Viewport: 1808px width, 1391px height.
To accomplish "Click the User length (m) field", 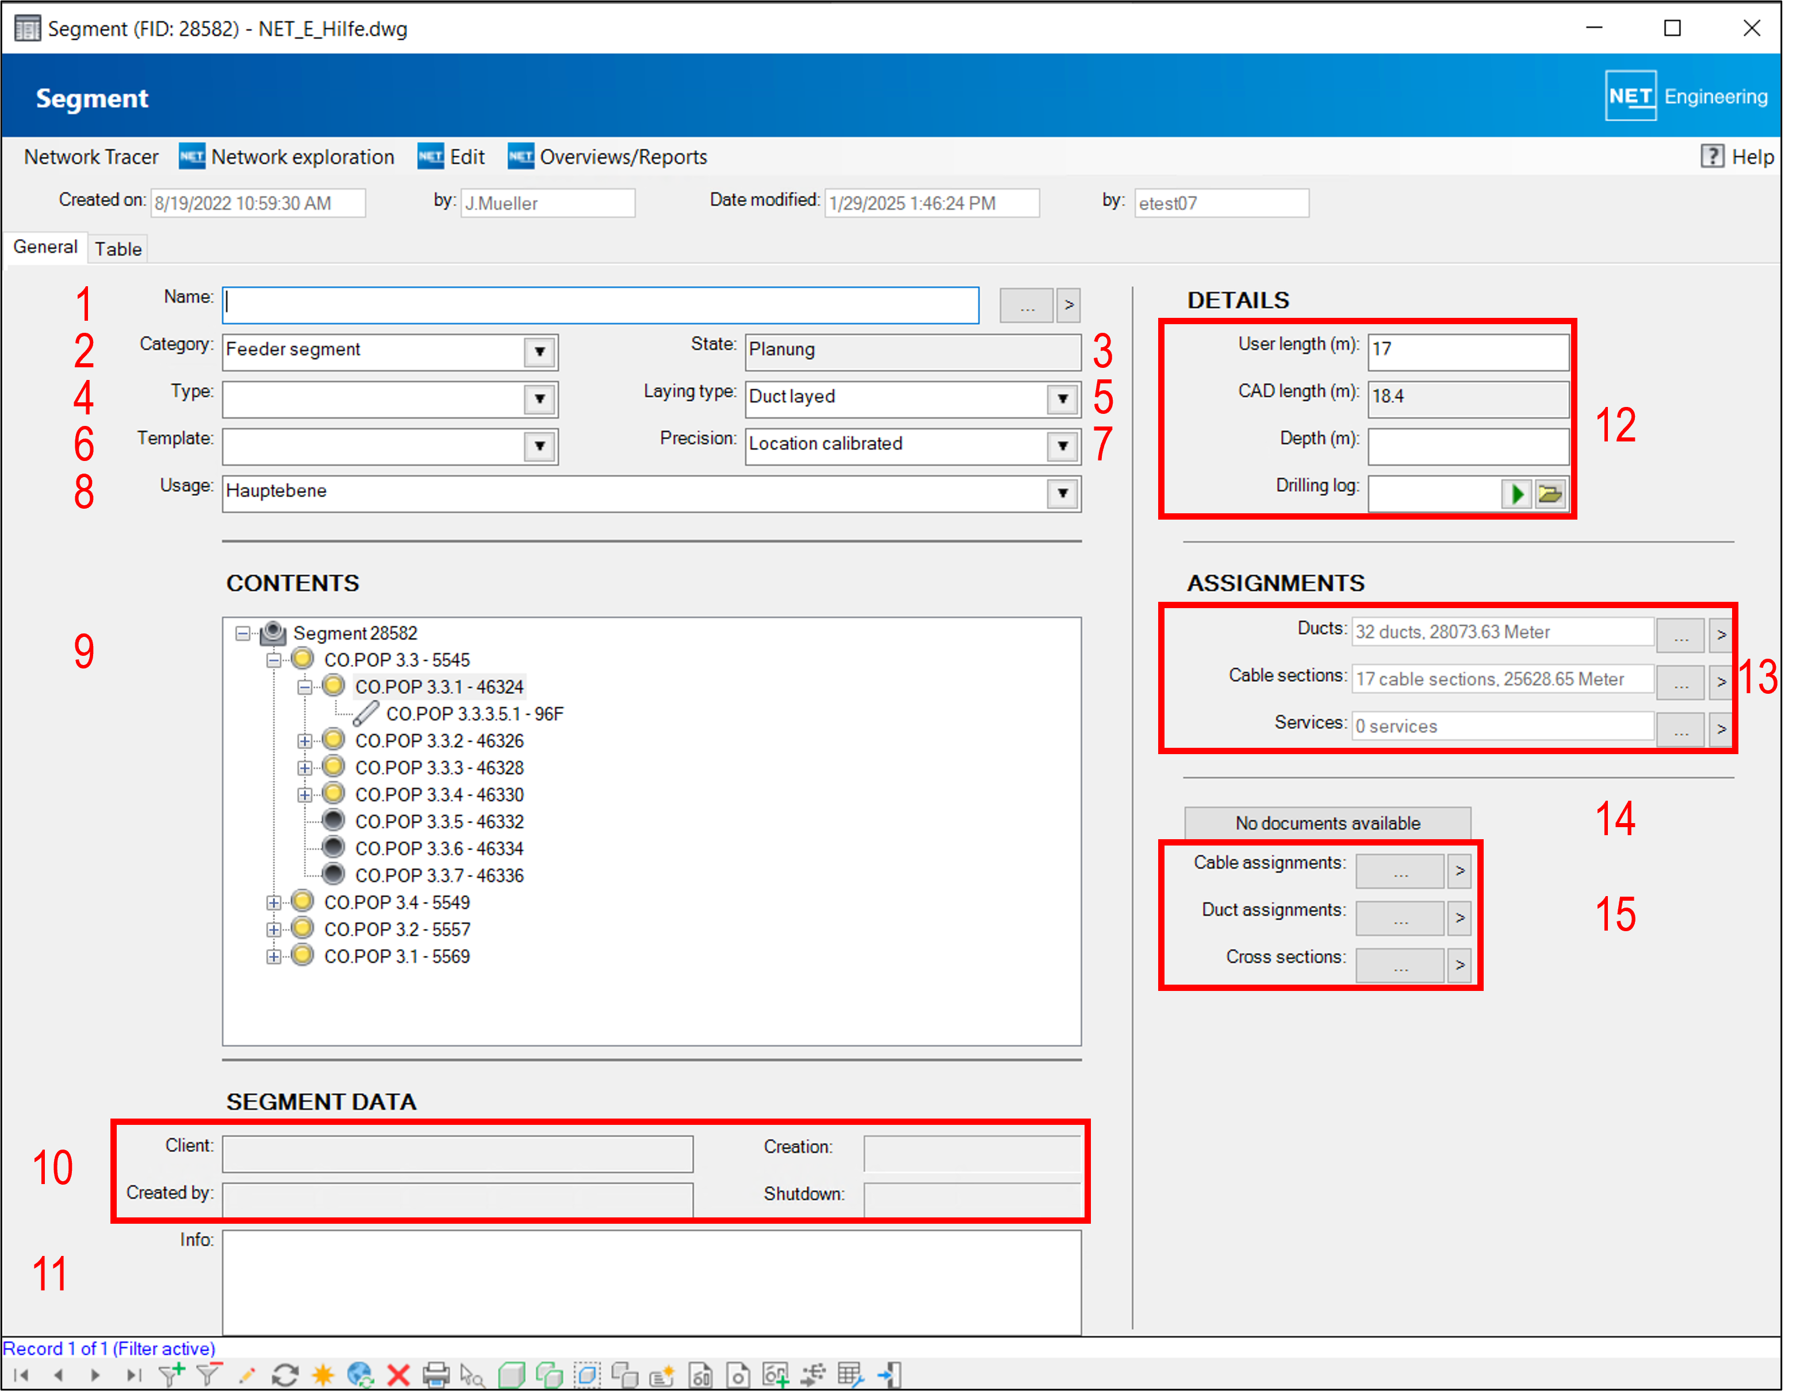I will tap(1468, 352).
